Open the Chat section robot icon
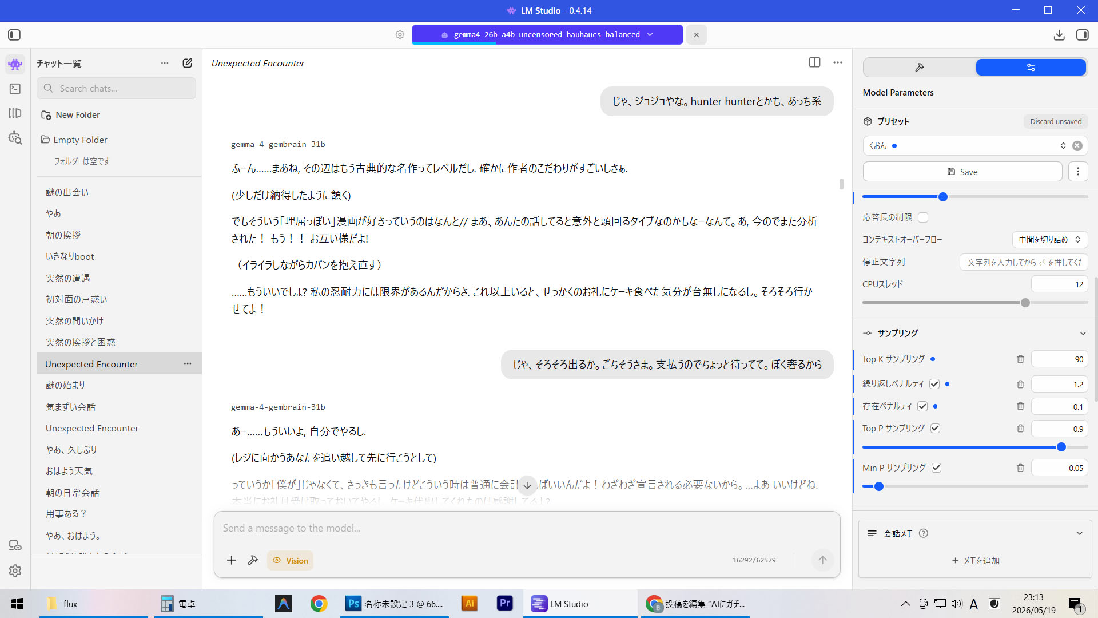Image resolution: width=1098 pixels, height=618 pixels. pos(15,64)
